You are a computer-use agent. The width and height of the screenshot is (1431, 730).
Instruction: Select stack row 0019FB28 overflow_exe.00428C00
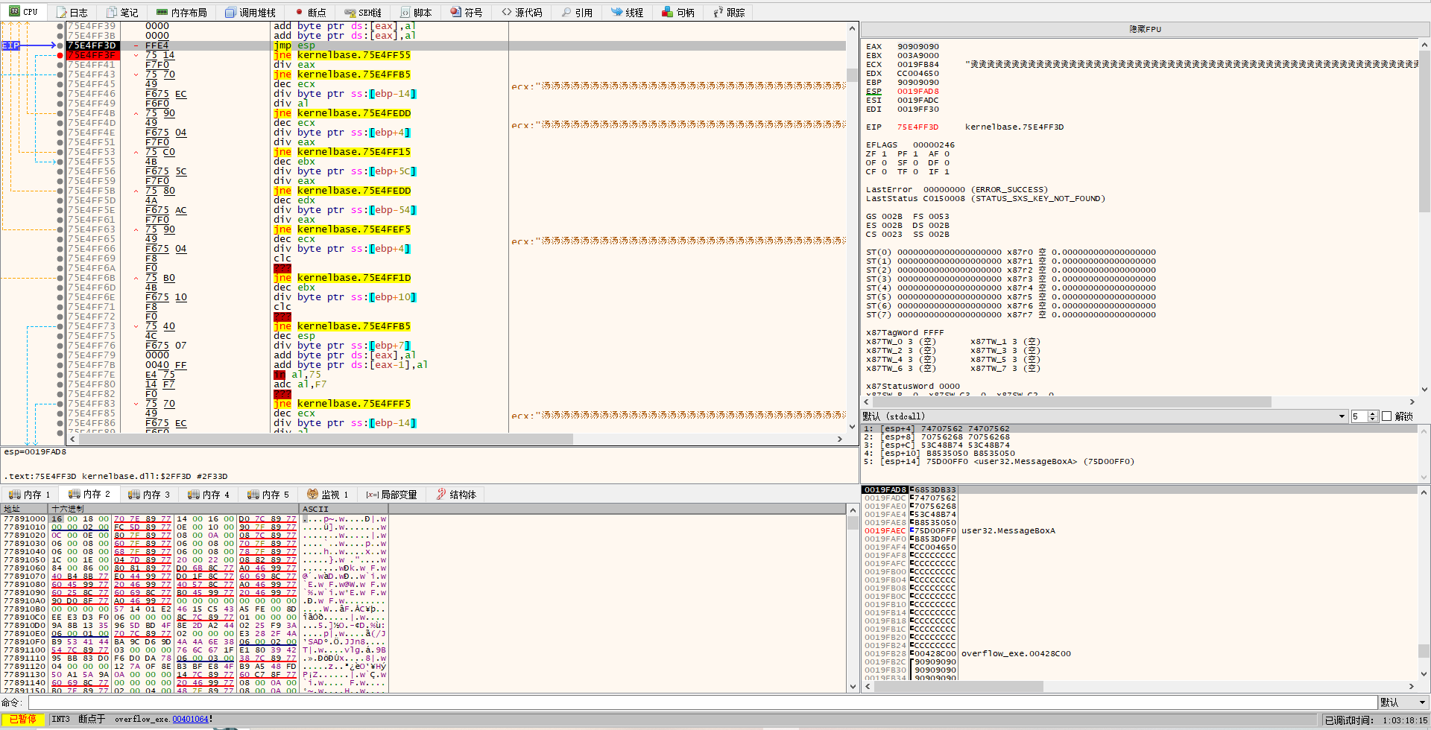(1139, 654)
